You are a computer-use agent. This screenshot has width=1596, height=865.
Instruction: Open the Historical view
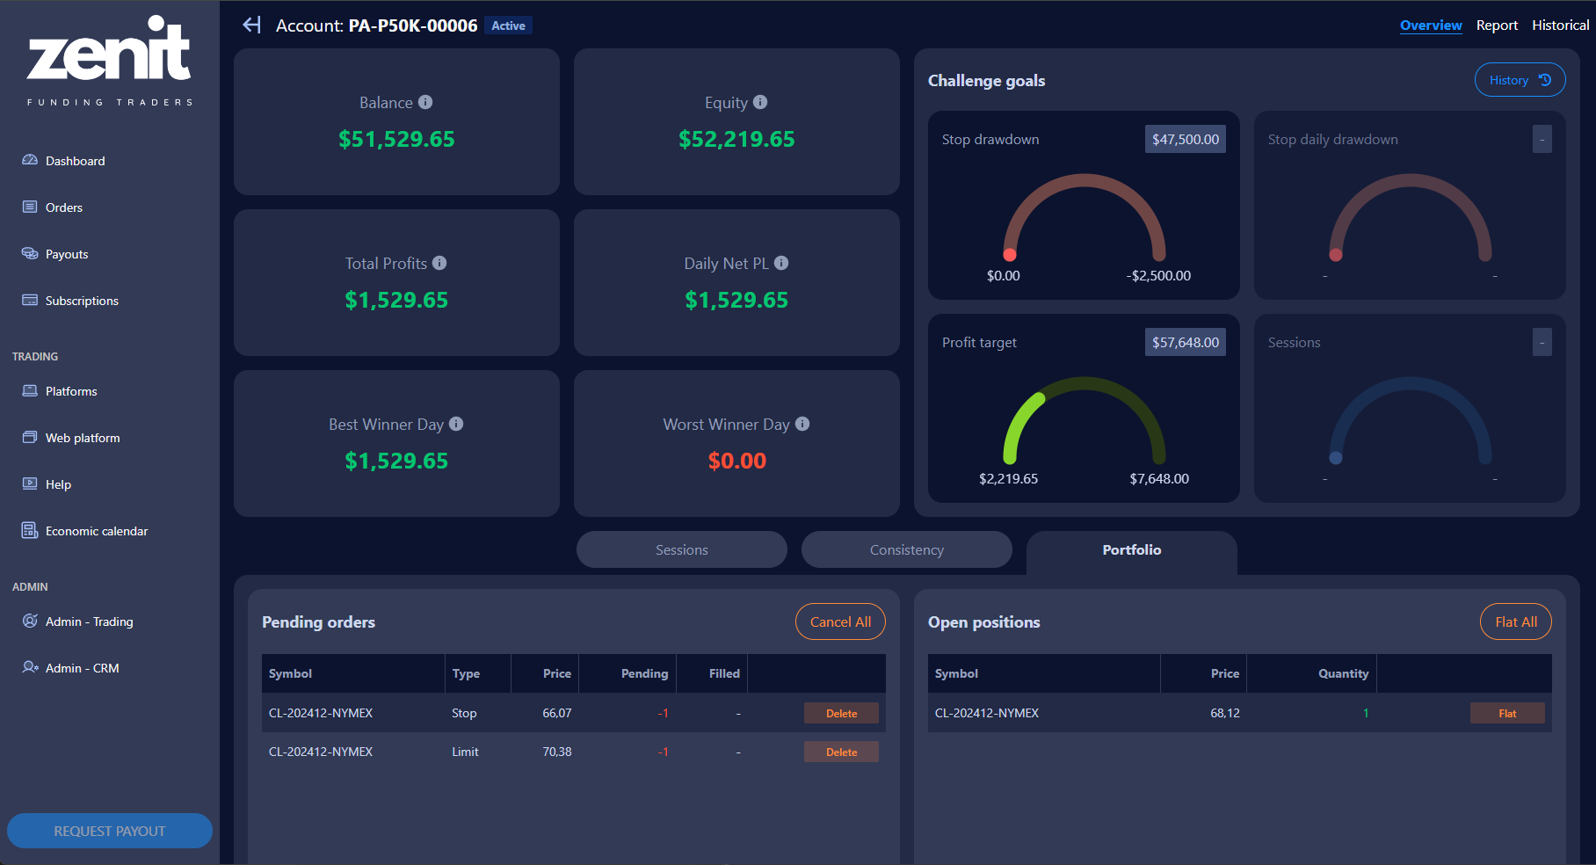(x=1560, y=25)
